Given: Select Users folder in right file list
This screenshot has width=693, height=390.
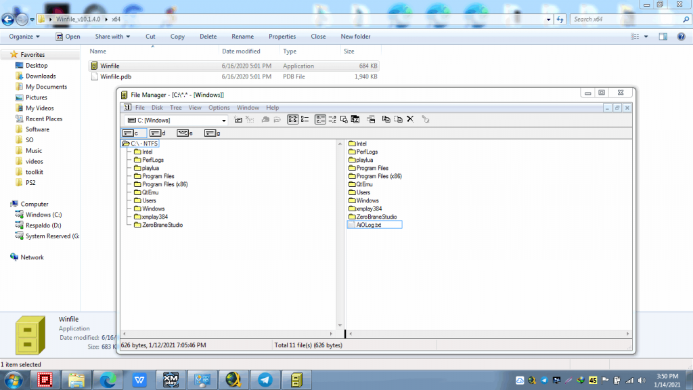Looking at the screenshot, I should tap(359, 192).
